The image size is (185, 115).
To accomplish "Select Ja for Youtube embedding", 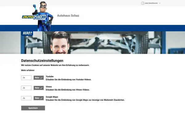I will tap(26, 78).
